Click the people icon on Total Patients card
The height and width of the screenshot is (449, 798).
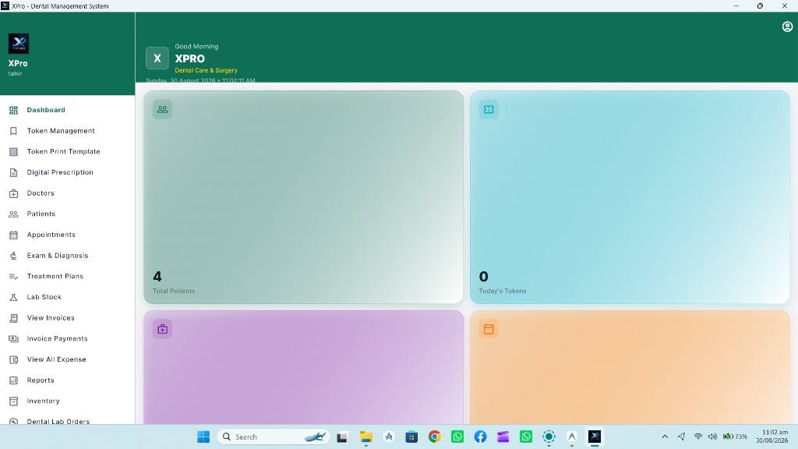(x=162, y=109)
